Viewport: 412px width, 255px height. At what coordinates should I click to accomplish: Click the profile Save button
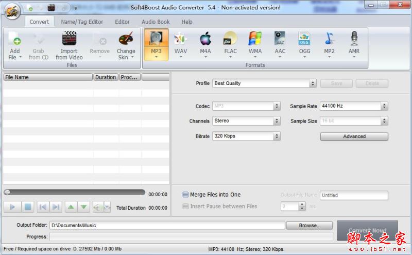coord(336,83)
